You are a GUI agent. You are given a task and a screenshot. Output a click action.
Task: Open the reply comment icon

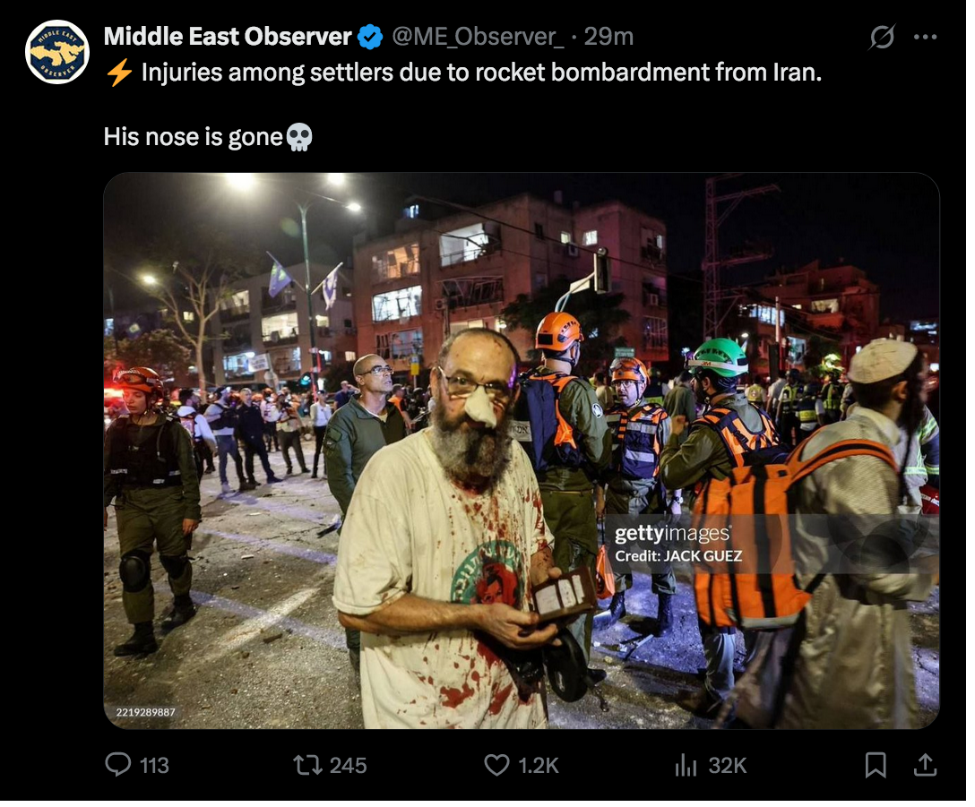coord(117,765)
